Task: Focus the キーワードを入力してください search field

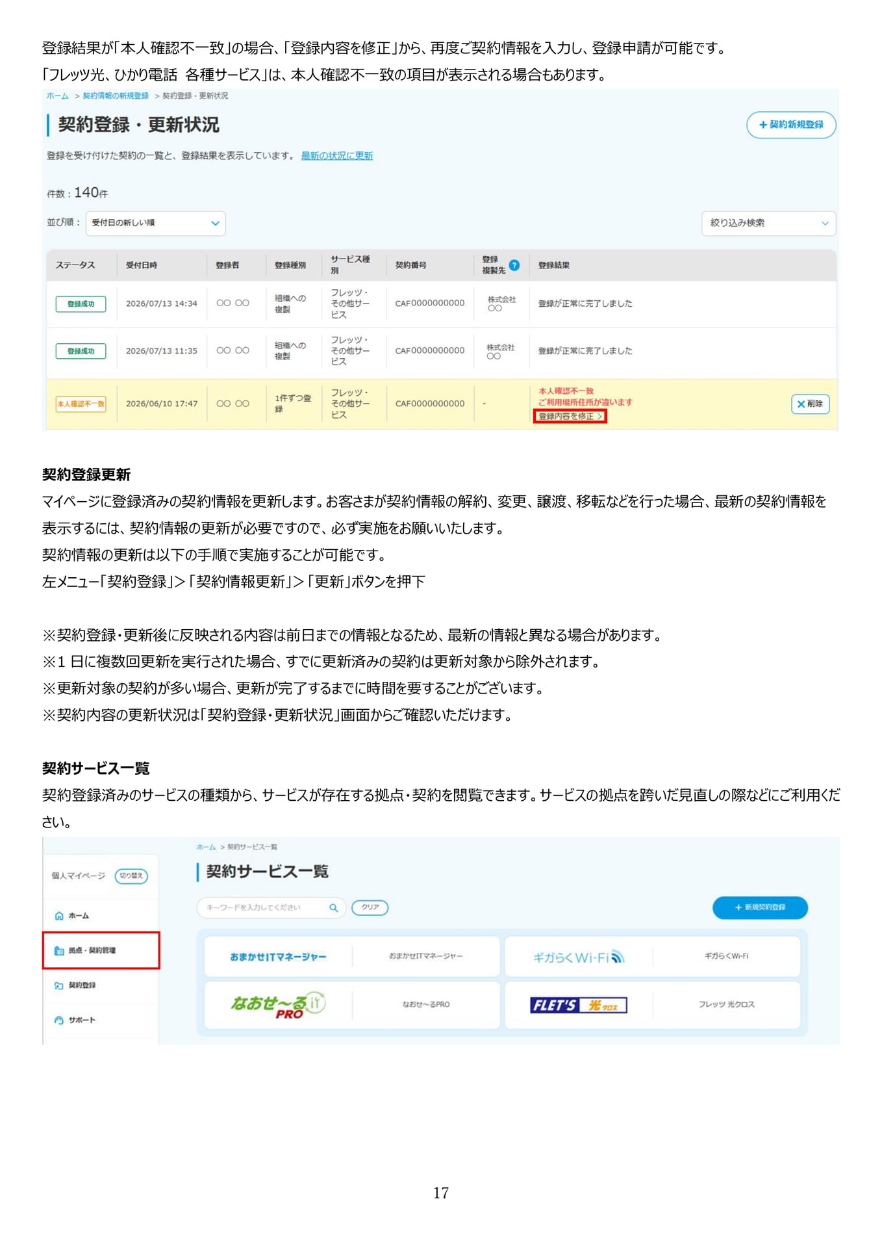Action: point(271,907)
